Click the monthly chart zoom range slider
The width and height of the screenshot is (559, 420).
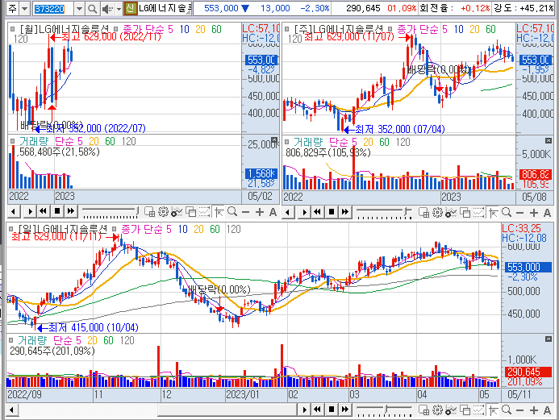click(111, 212)
